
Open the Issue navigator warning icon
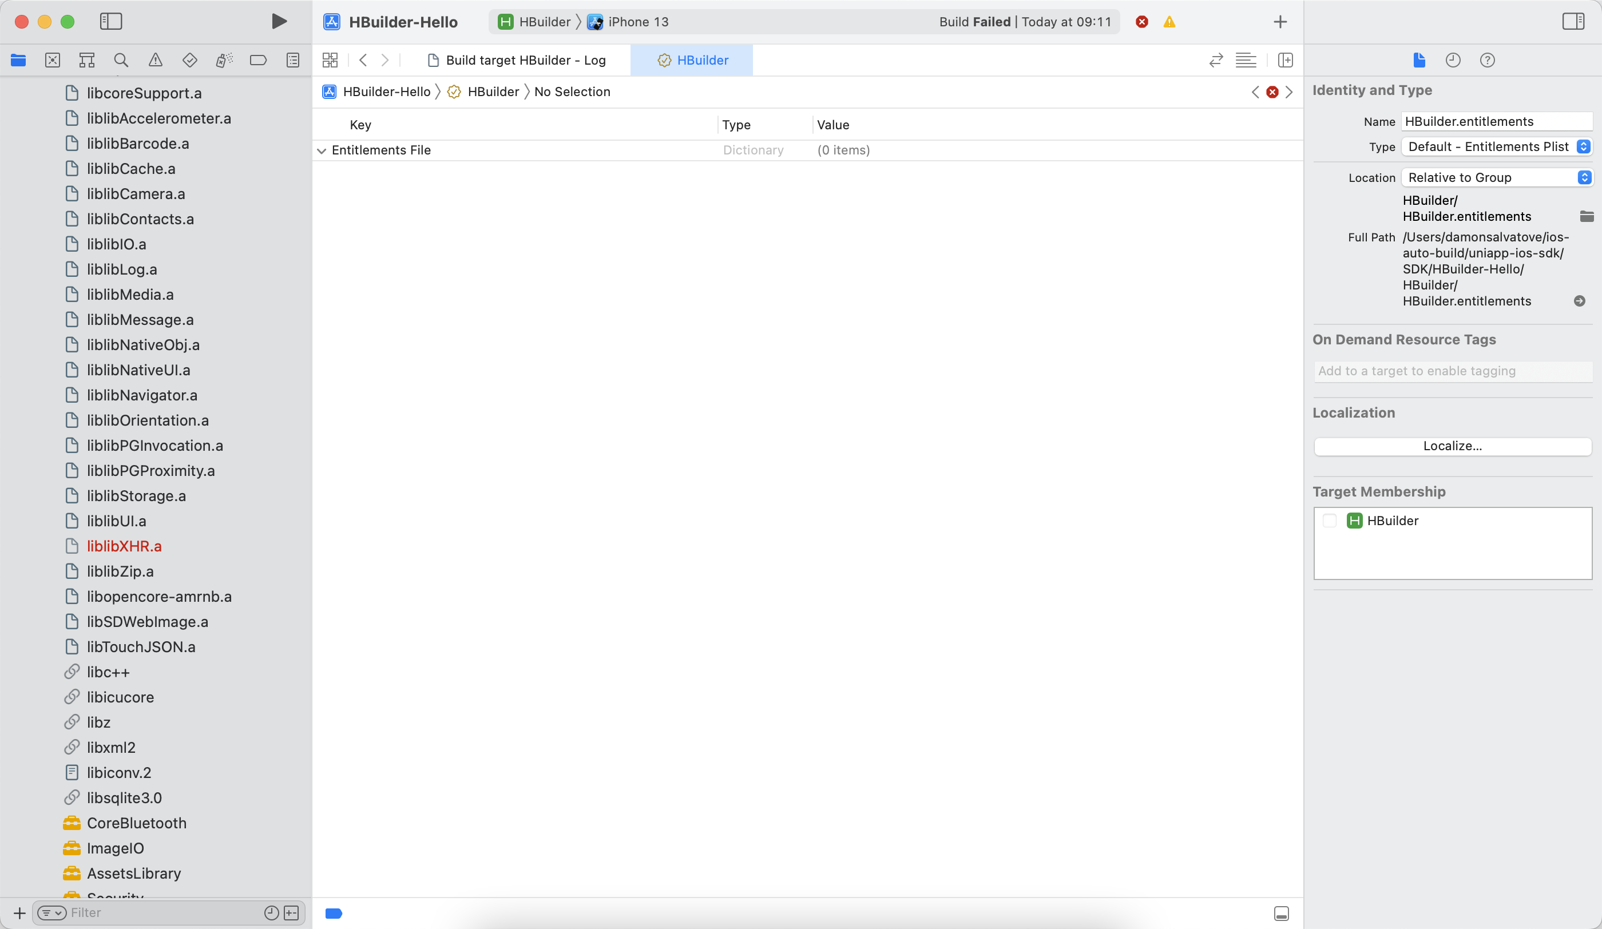pos(155,61)
